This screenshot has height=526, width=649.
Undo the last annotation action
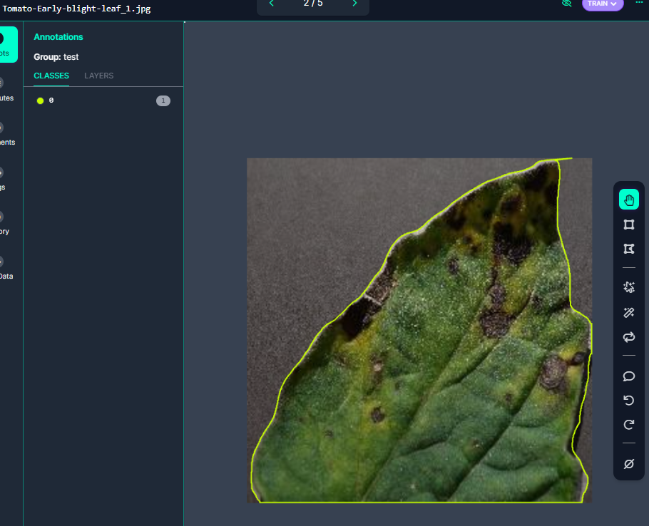[x=628, y=400]
